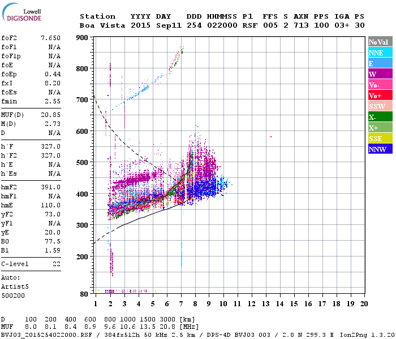The image size is (396, 339).
Task: Select the X+ light green legend swatch
Action: coord(380,128)
